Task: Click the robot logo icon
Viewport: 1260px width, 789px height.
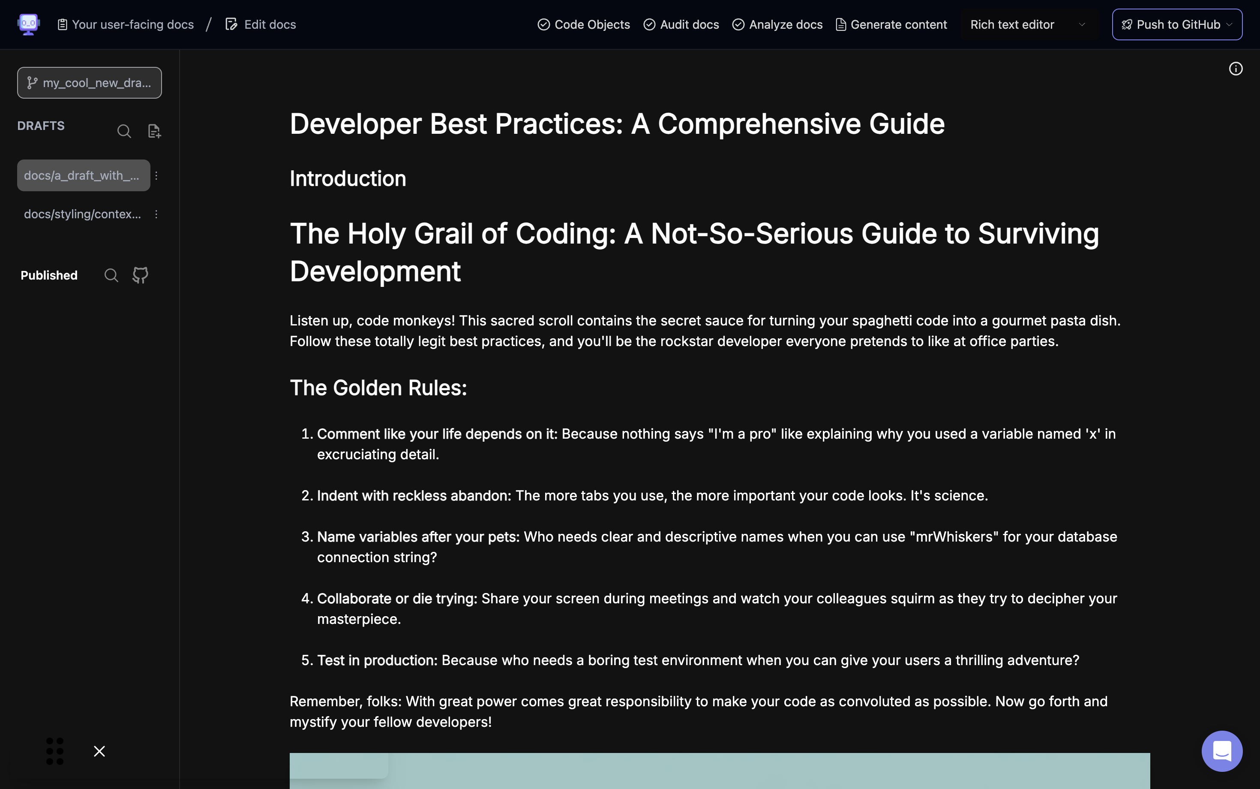Action: (x=28, y=24)
